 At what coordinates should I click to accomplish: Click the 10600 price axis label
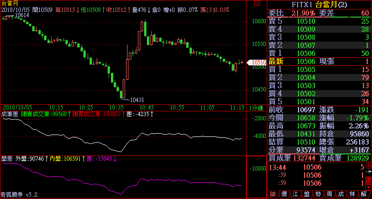tap(259, 22)
